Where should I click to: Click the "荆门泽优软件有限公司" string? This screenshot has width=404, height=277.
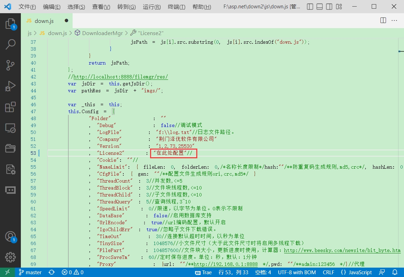click(x=186, y=139)
